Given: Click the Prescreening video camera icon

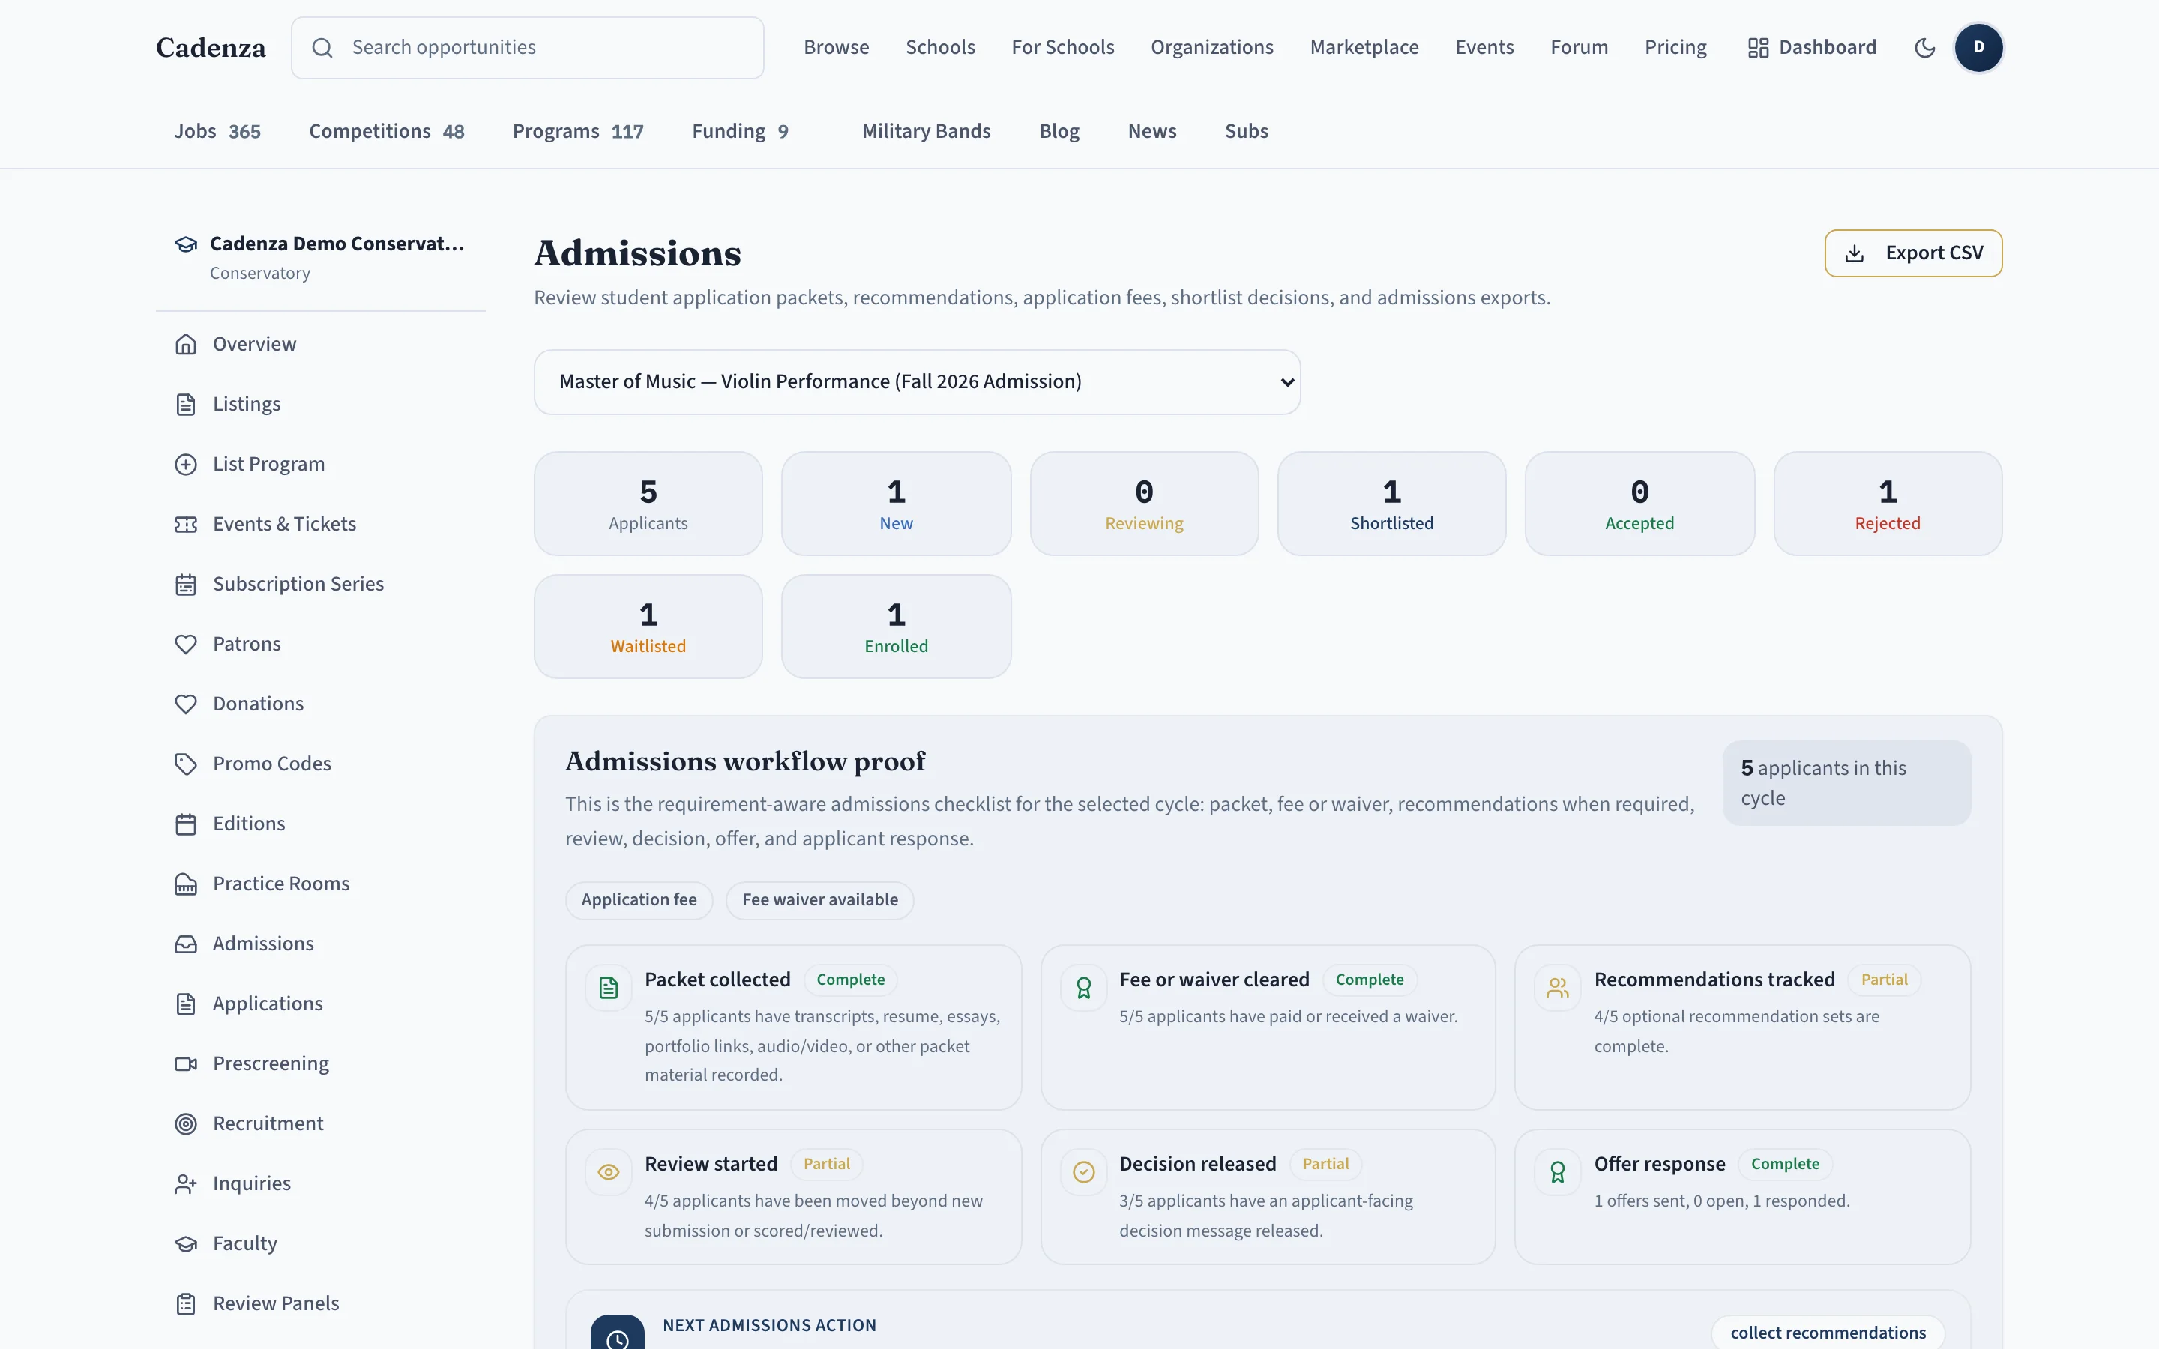Looking at the screenshot, I should coord(186,1063).
